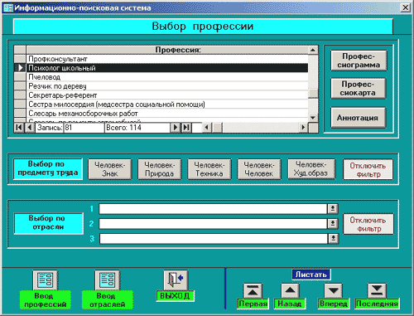This screenshot has height=316, width=414.
Task: Click the Вперед label
Action: (334, 304)
